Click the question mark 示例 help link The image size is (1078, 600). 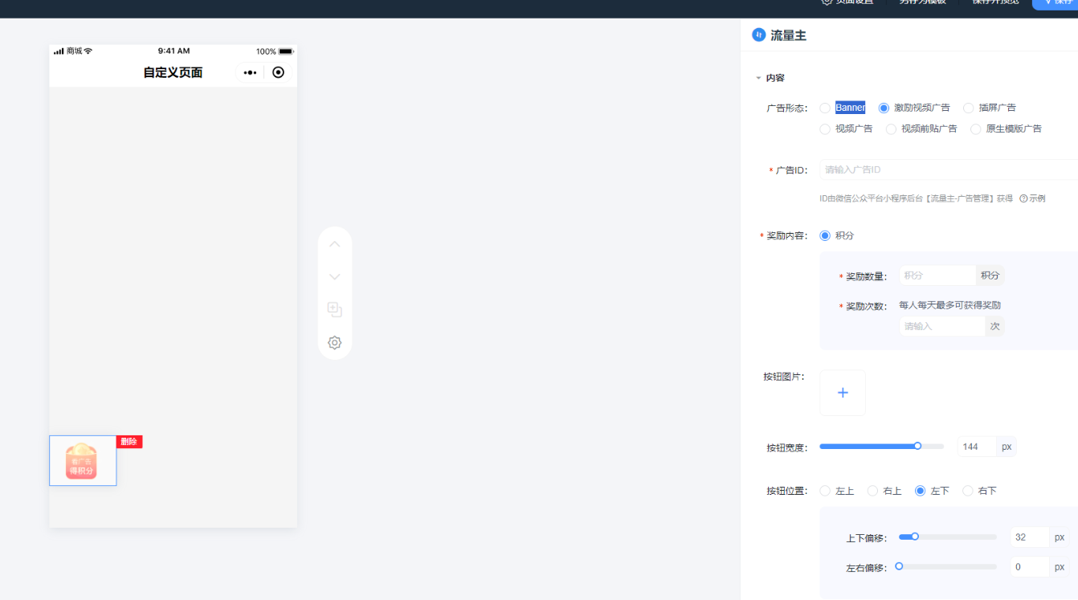pyautogui.click(x=1032, y=198)
